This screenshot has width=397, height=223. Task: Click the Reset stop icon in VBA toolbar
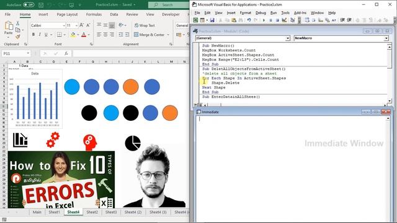click(x=277, y=20)
